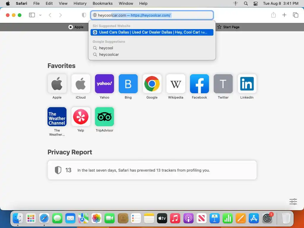This screenshot has width=304, height=228.
Task: Open App Store from the Dock
Action: (x=254, y=218)
